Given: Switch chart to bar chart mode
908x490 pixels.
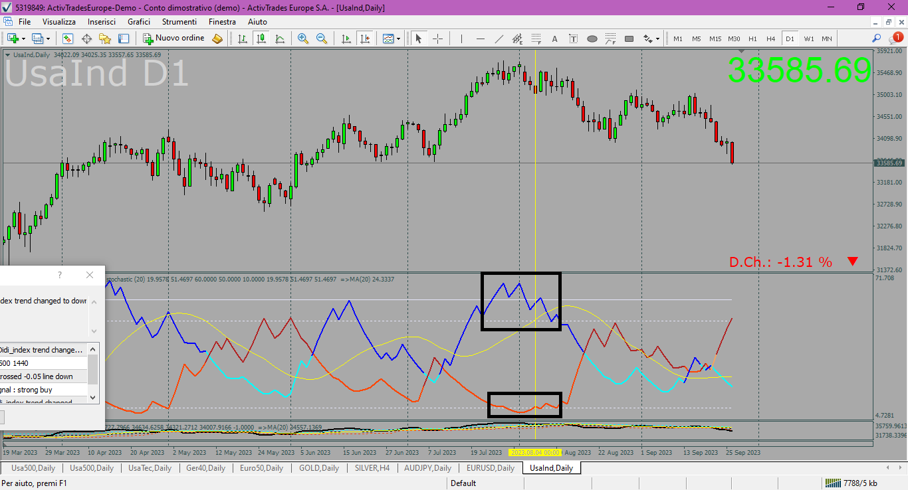Looking at the screenshot, I should pos(243,39).
